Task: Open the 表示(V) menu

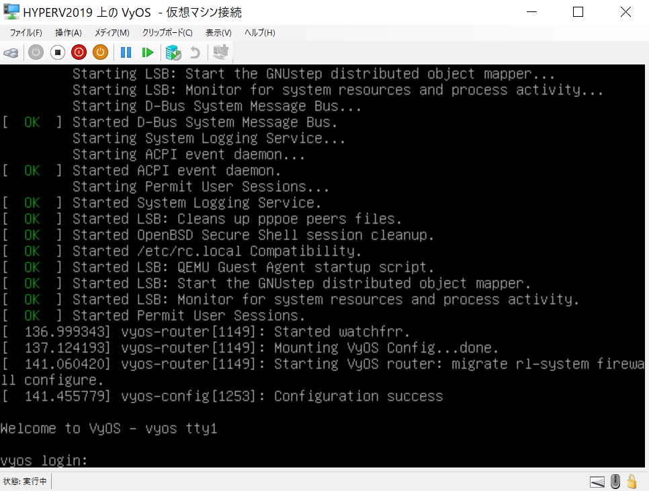Action: pos(218,33)
